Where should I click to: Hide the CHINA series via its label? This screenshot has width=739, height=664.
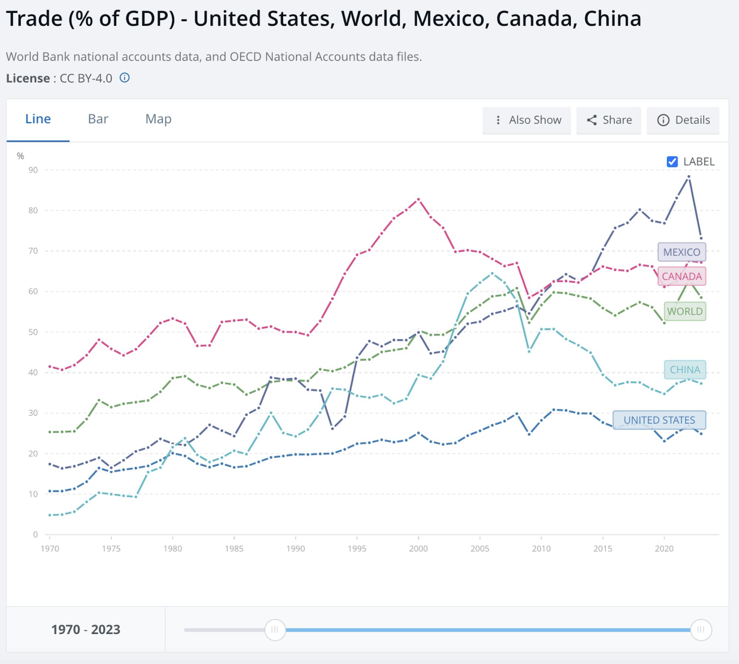pyautogui.click(x=684, y=369)
